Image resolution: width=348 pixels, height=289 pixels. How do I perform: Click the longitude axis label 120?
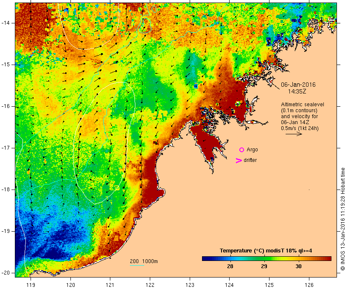70,285
